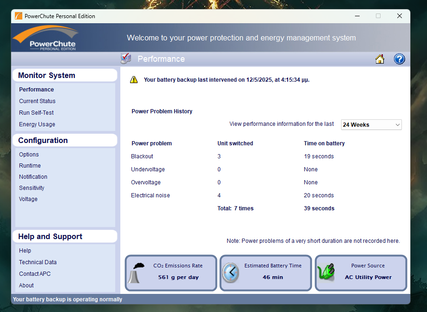Click the battery time clock icon
The width and height of the screenshot is (427, 312).
tap(230, 273)
